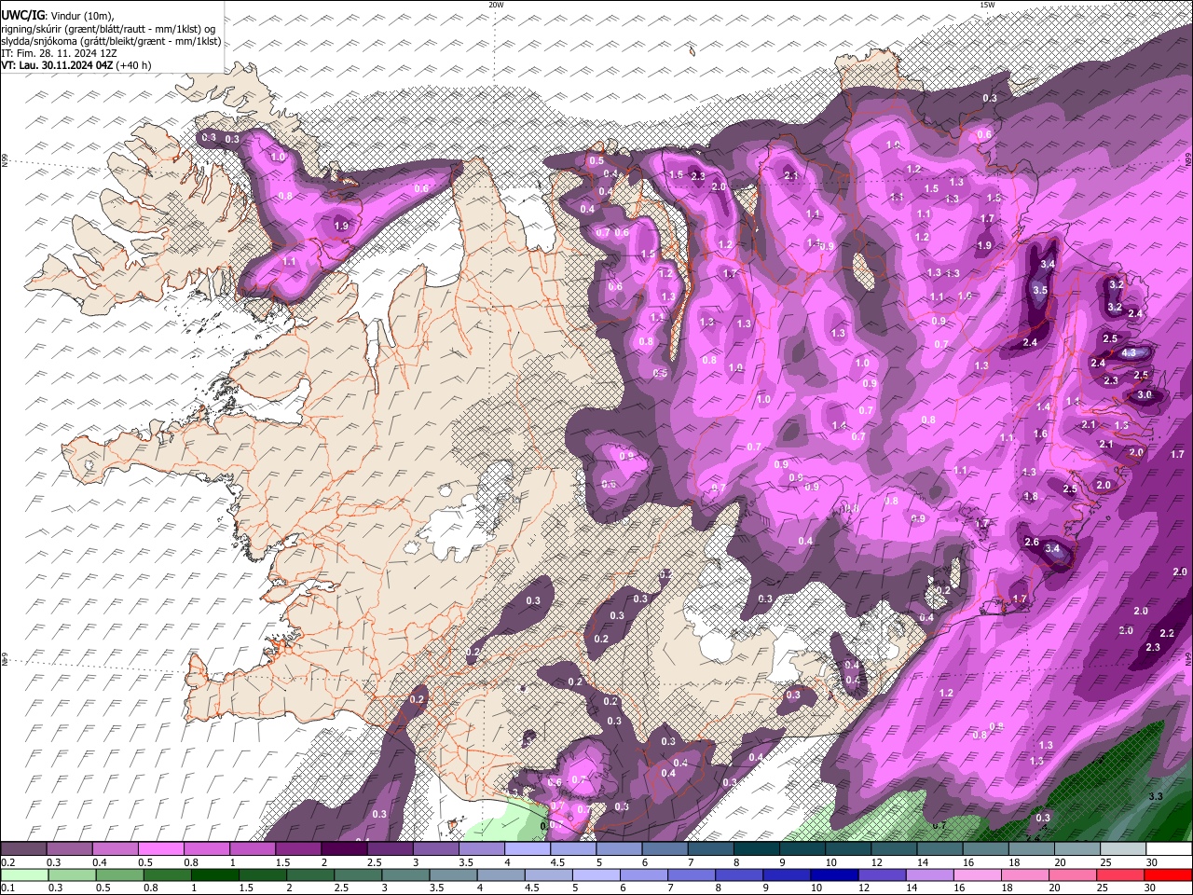Click the '10' label on top scale
Screen dimensions: 1193x895
pyautogui.click(x=830, y=863)
